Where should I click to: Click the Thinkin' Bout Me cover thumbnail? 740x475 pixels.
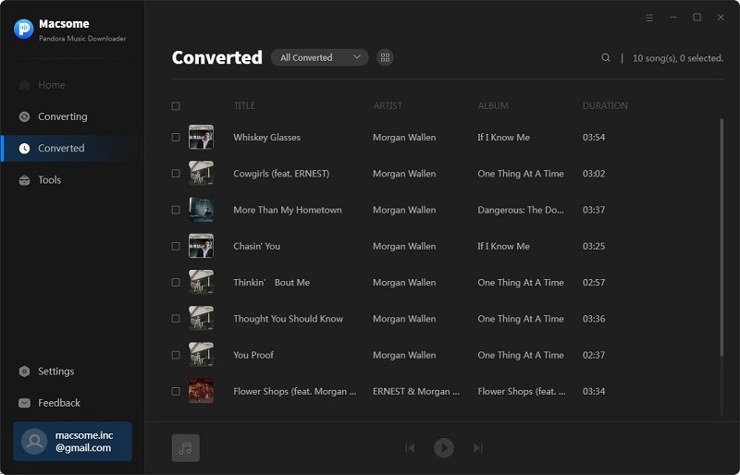coord(201,282)
